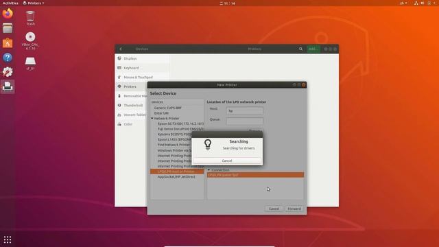
Task: Select Thunderbolt in the Settings sidebar
Action: click(131, 105)
